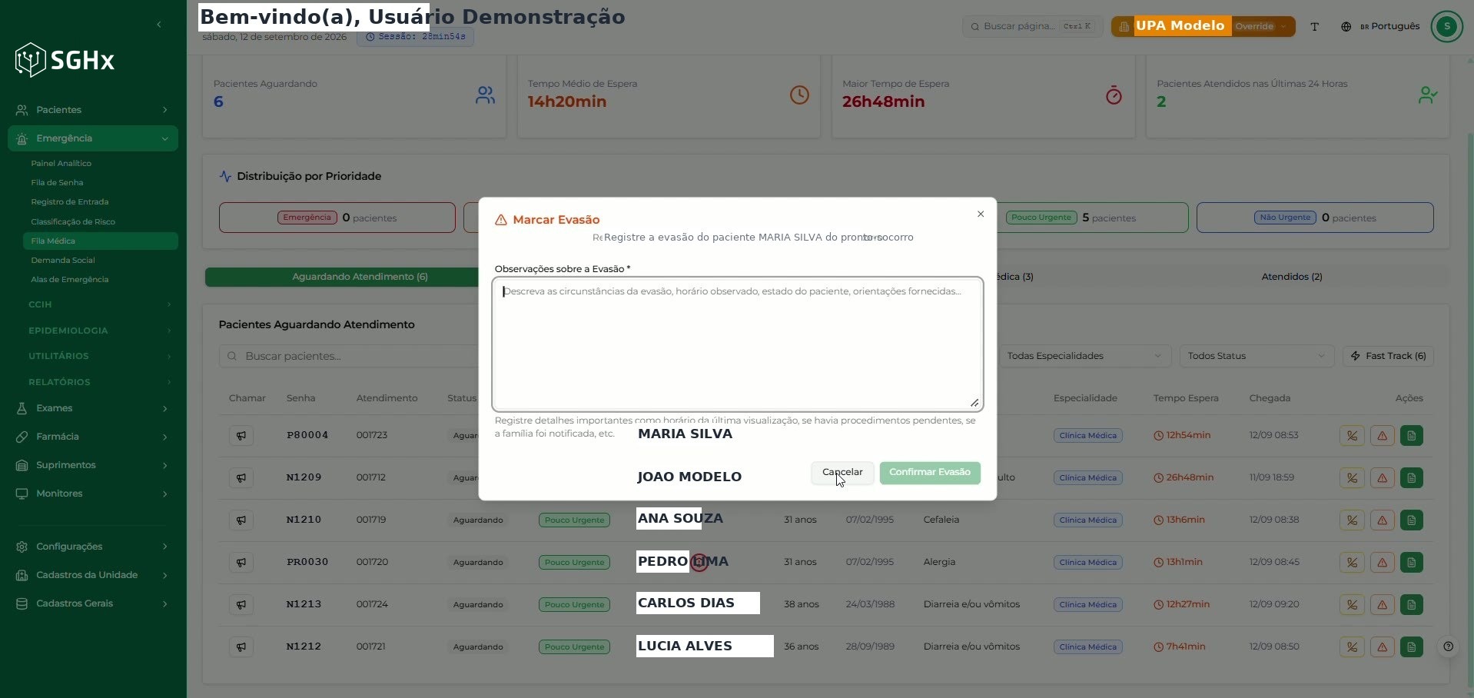Mark no-answer phone icon for 12h54min row
This screenshot has height=698, width=1474.
(x=1352, y=436)
